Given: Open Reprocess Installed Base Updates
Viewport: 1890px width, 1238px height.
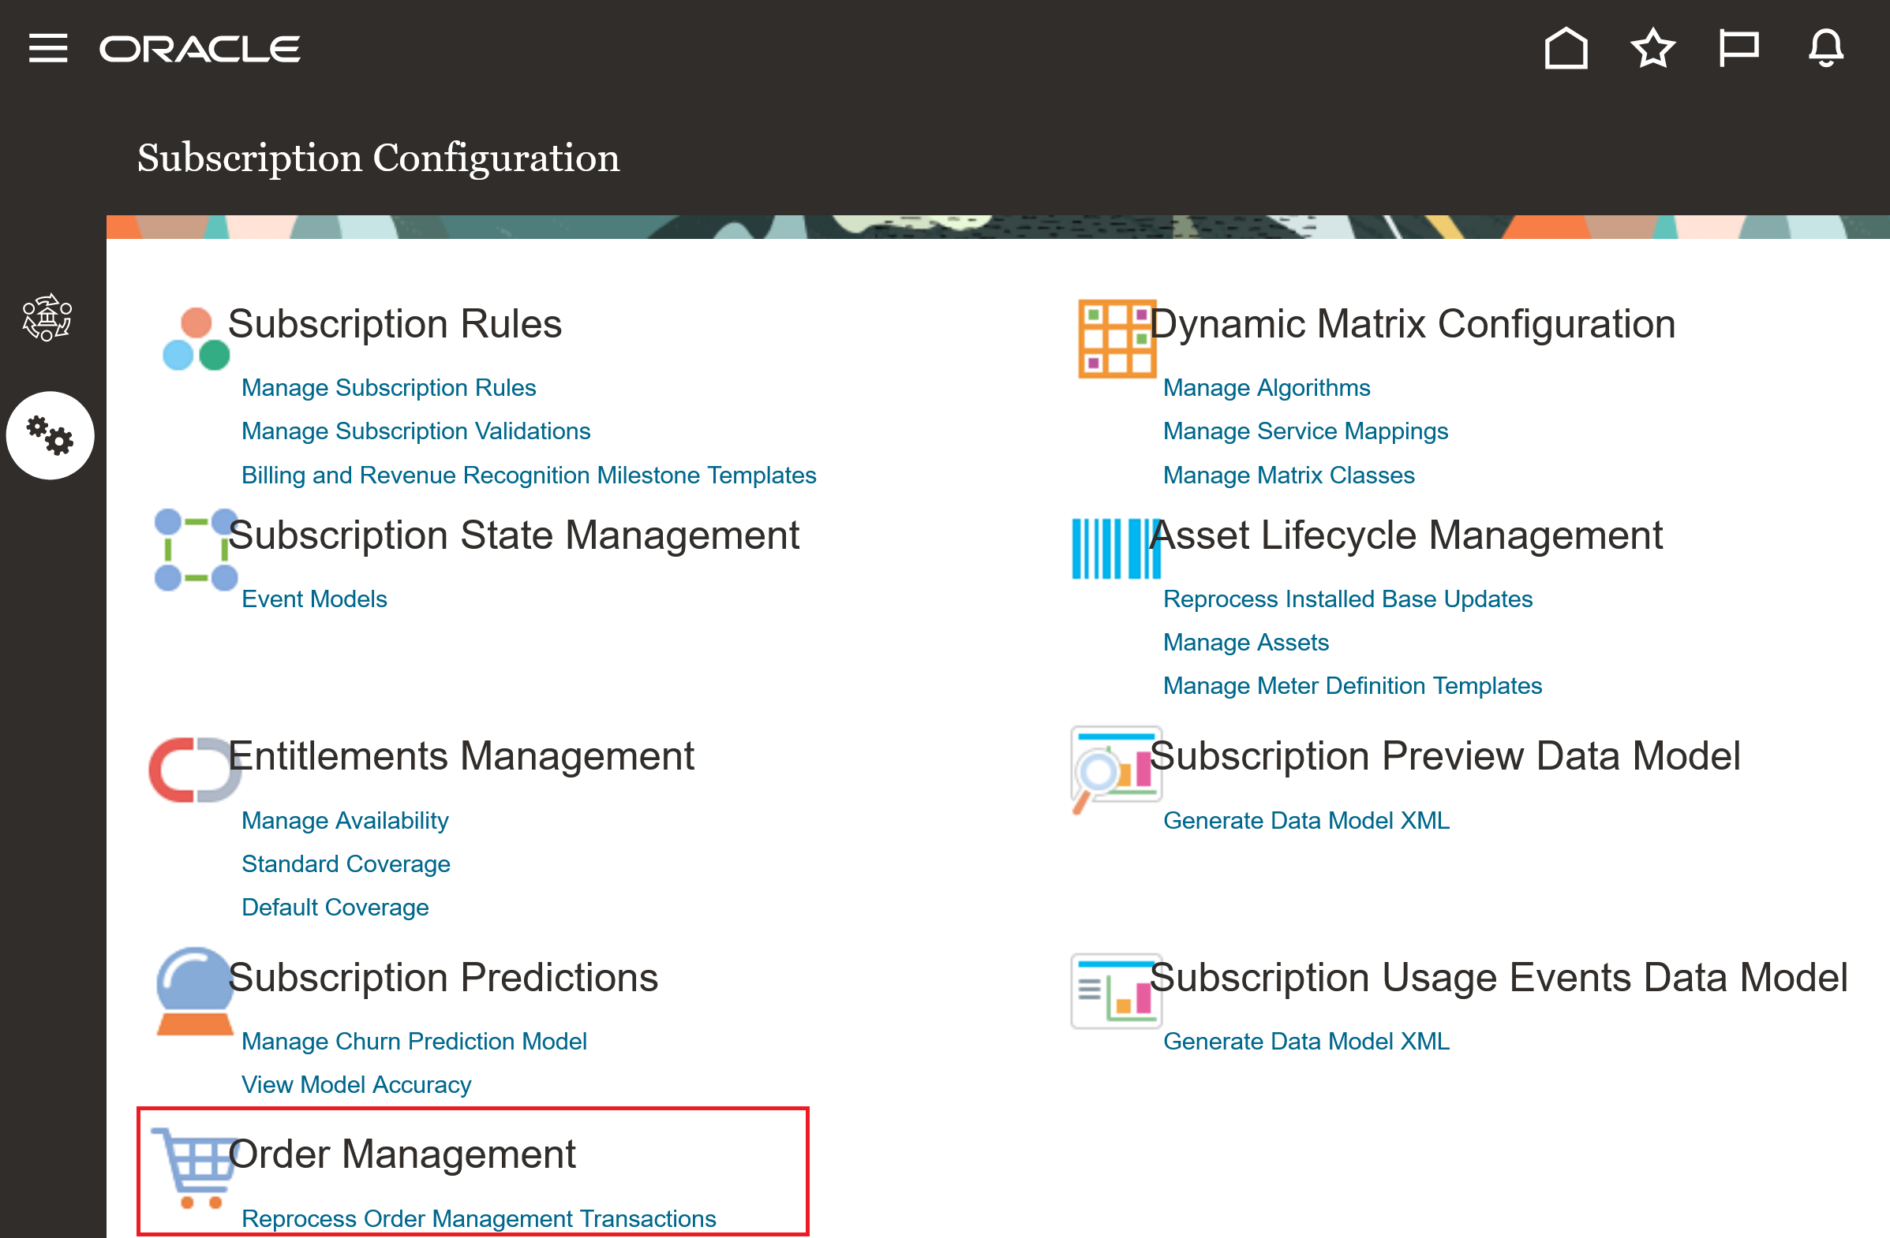Looking at the screenshot, I should [x=1347, y=599].
